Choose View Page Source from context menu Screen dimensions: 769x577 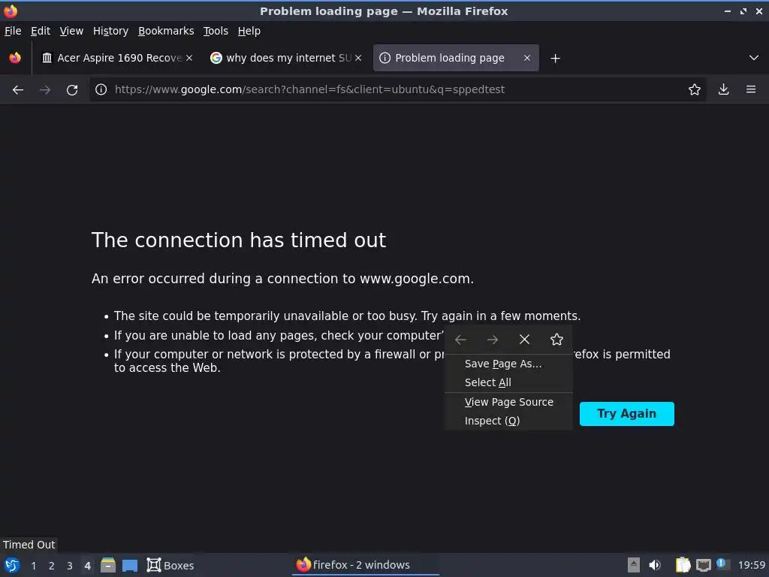click(x=508, y=402)
